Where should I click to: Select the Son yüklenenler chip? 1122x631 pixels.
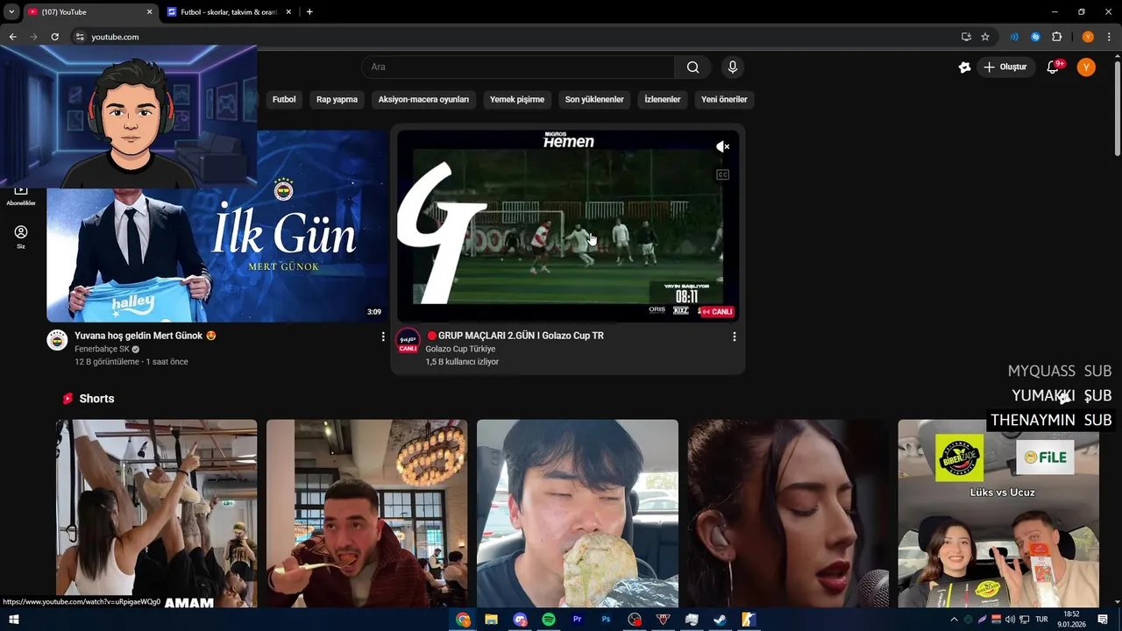[594, 99]
